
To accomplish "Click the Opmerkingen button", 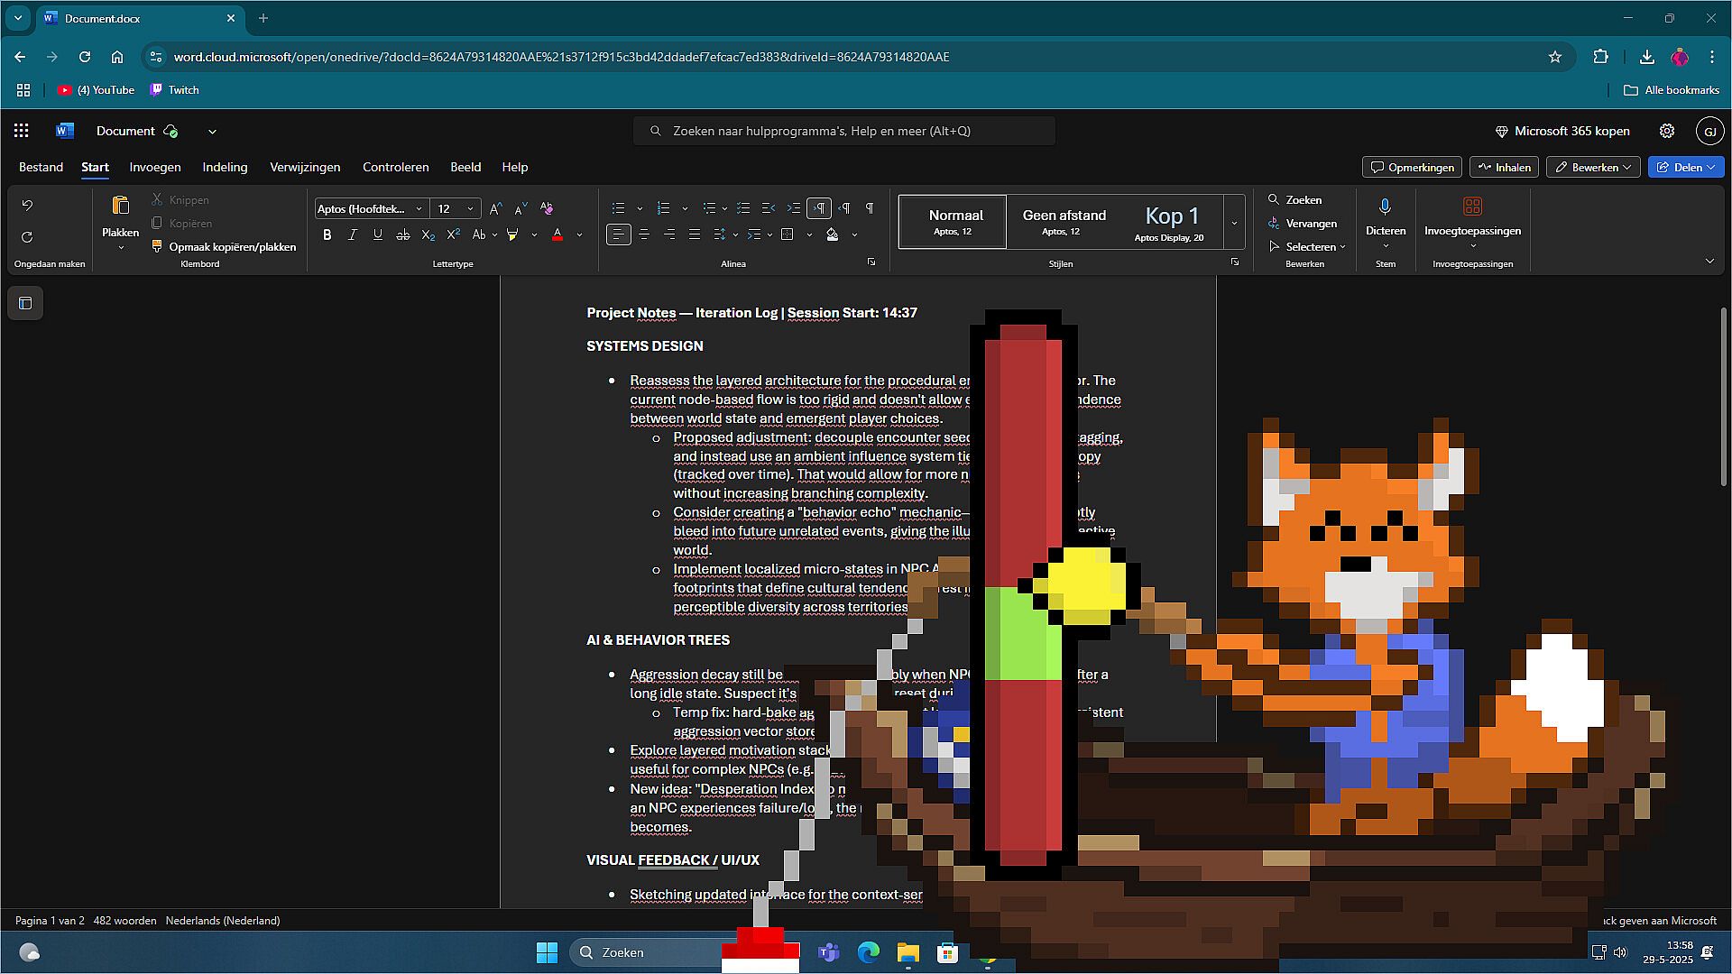I will tap(1412, 167).
